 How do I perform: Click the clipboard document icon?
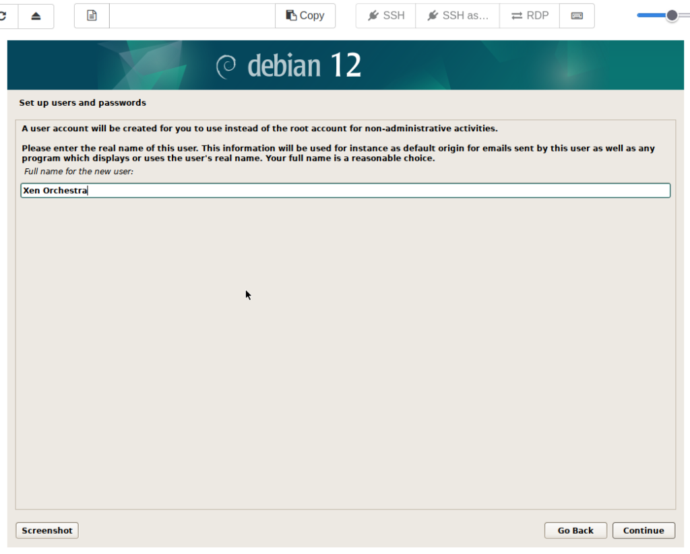[92, 15]
